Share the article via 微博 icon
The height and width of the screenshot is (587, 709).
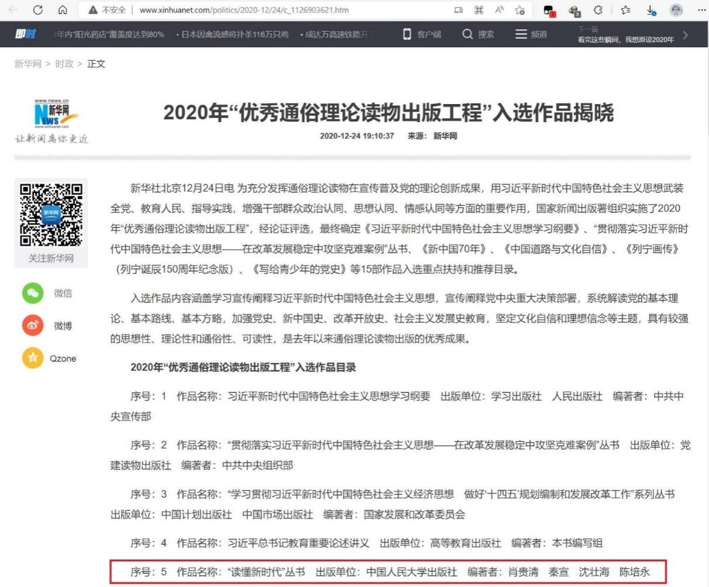click(33, 326)
